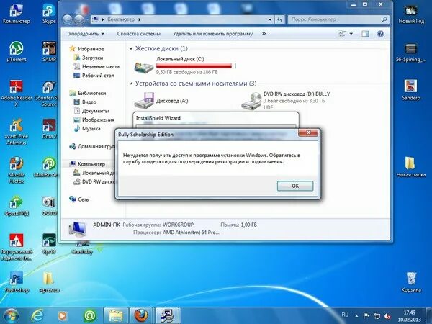
Task: Click the Новый Год desktop icon
Action: tap(411, 14)
